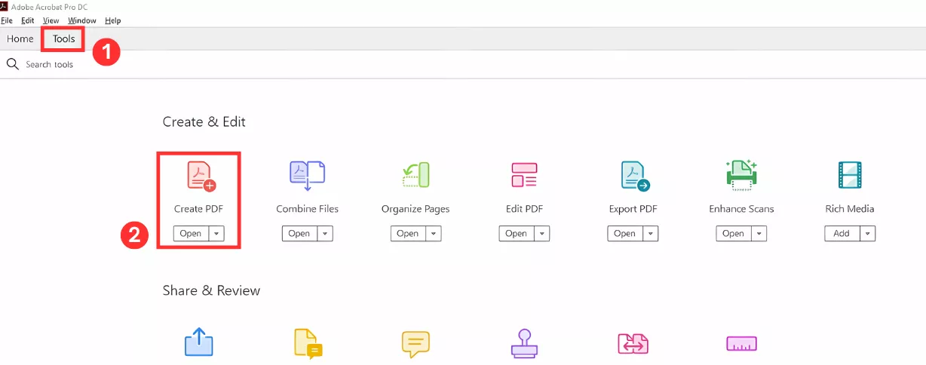Expand dropdown arrow beside Combine Files Open

325,234
